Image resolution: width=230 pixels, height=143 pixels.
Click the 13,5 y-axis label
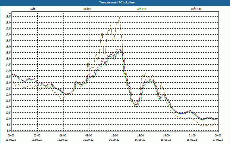pyautogui.click(x=8, y=76)
